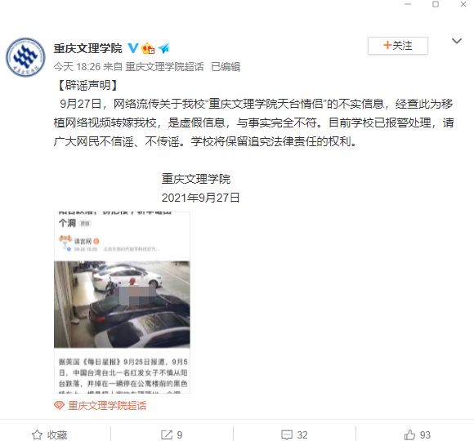The height and width of the screenshot is (441, 474).
Task: Select the 32 comments count tab
Action: [294, 435]
